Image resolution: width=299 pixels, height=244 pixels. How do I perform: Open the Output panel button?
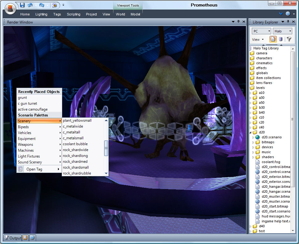(x=13, y=238)
